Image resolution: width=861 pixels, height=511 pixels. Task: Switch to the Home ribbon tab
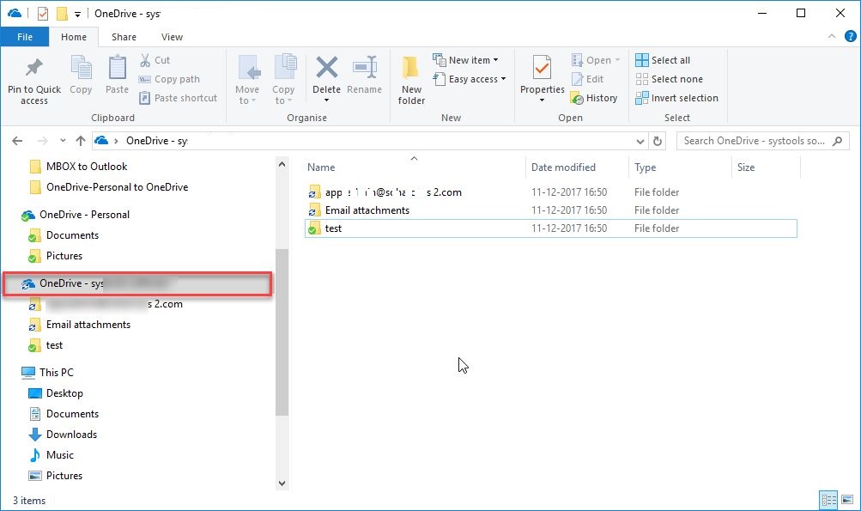coord(74,37)
